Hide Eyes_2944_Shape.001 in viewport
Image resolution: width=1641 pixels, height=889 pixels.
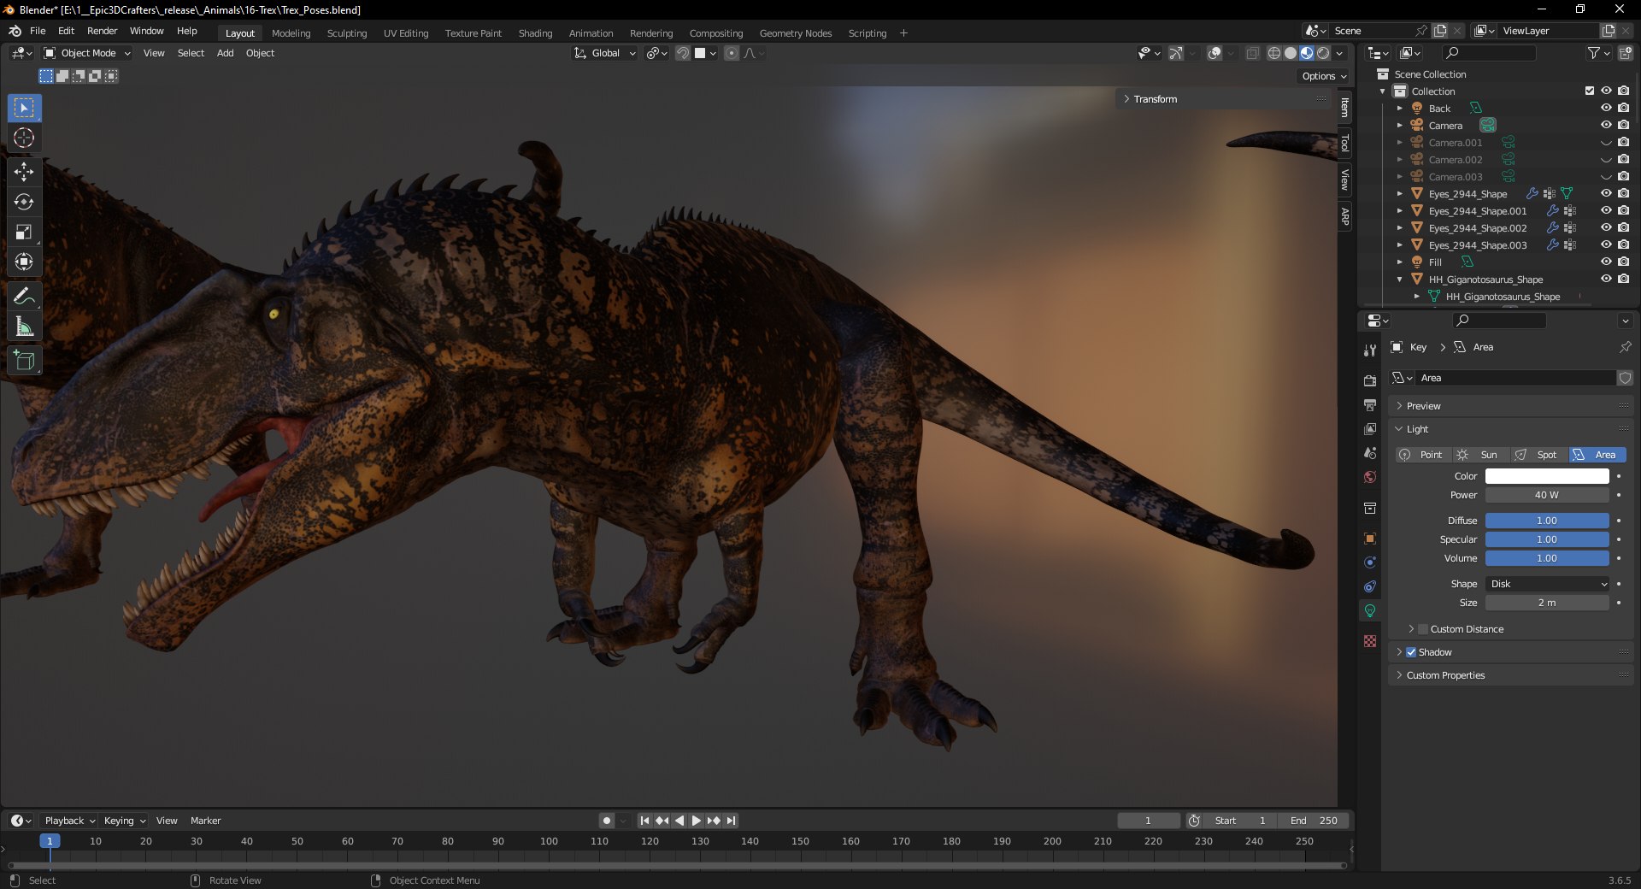coord(1606,210)
